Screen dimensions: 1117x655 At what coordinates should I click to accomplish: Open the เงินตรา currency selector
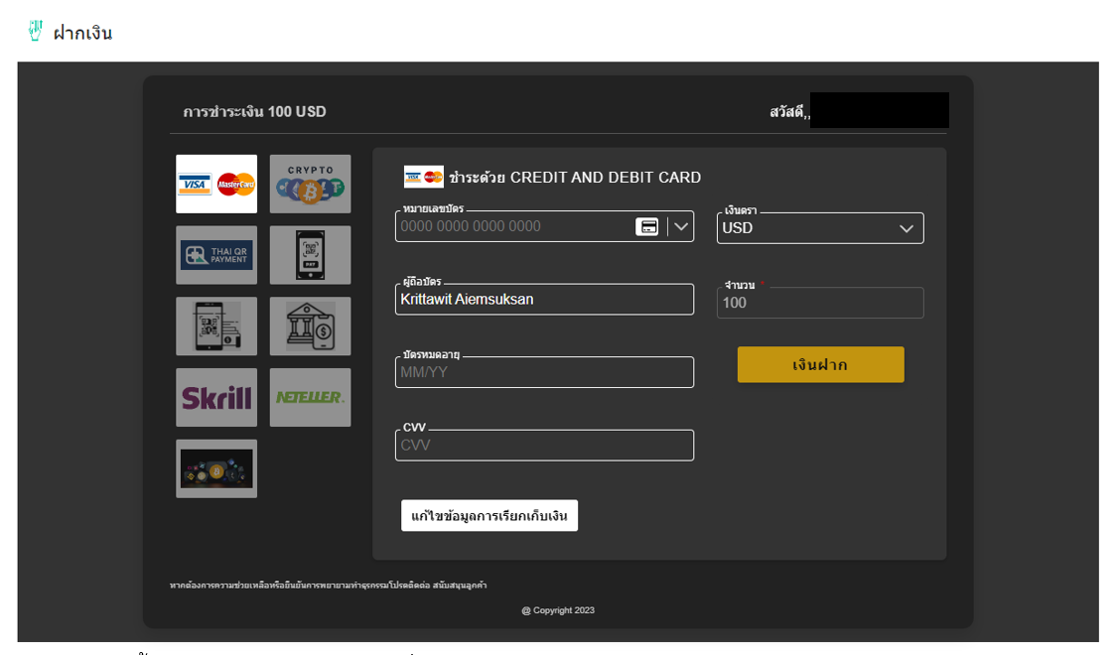(820, 228)
